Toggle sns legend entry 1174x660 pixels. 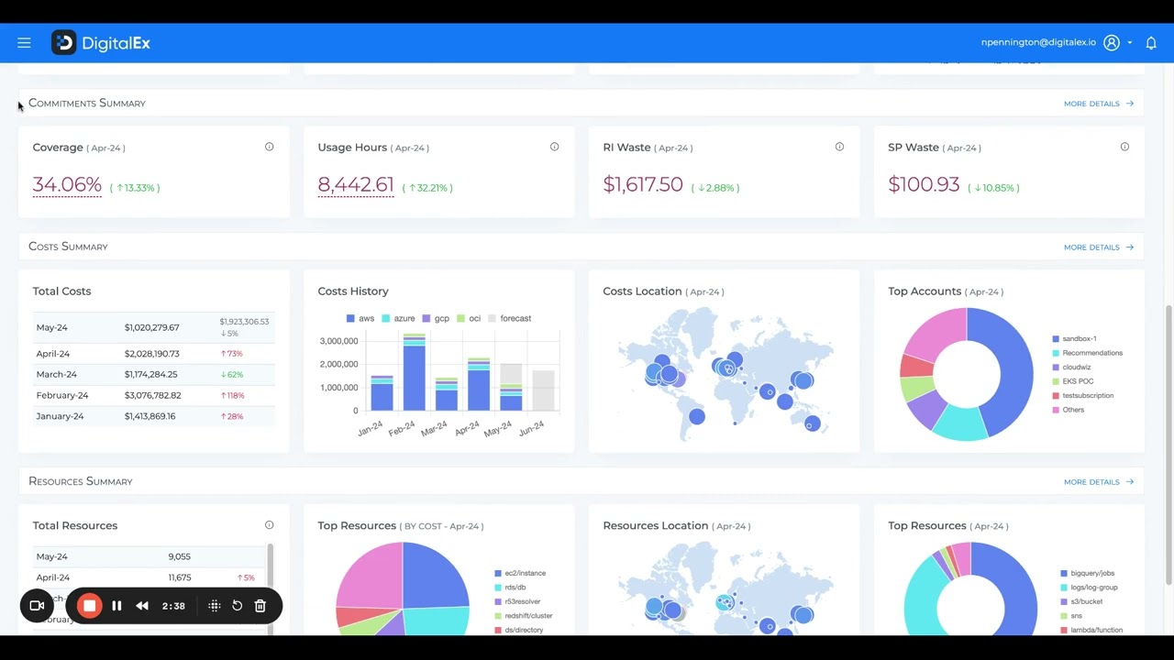1071,616
